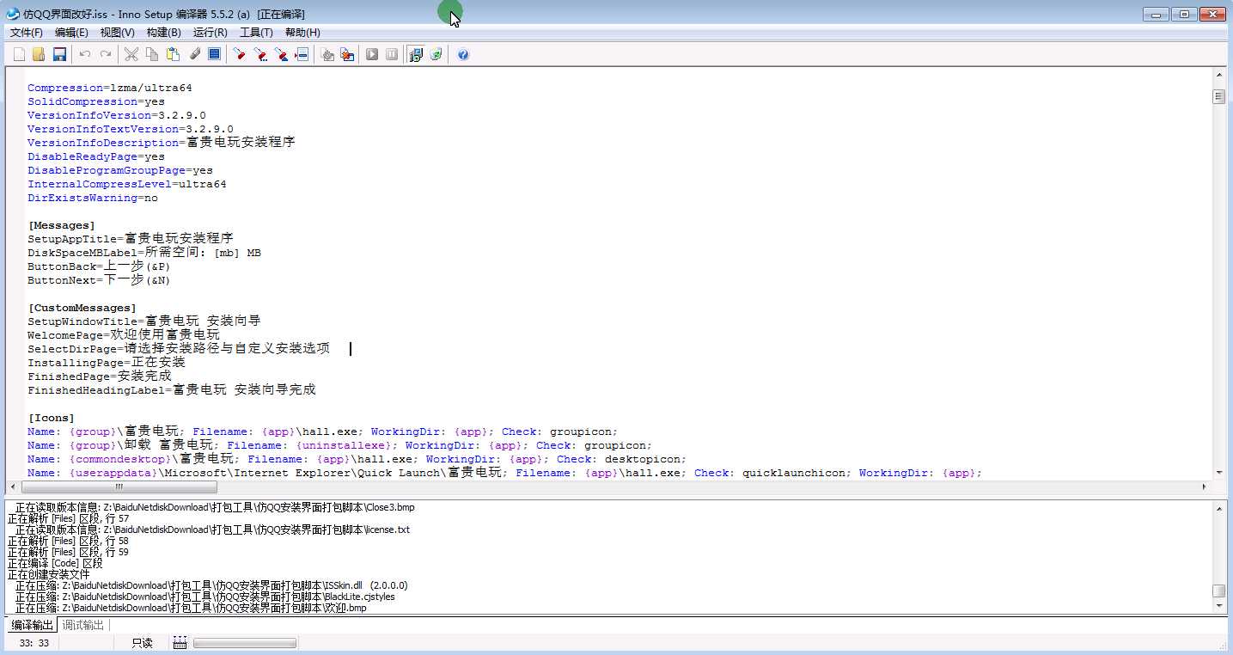Click the output line mentioning license.txt

pyautogui.click(x=212, y=530)
